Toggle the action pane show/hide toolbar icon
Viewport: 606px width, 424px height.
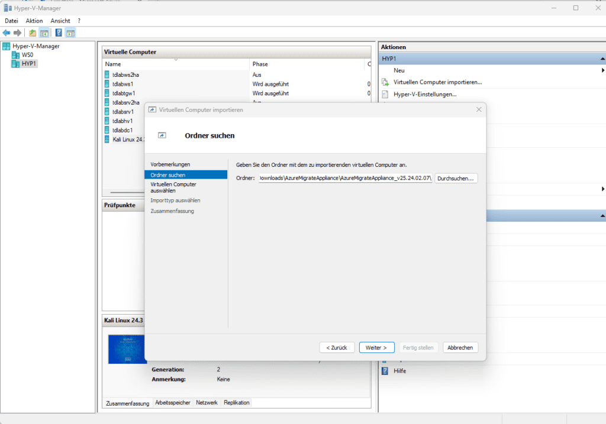[70, 33]
